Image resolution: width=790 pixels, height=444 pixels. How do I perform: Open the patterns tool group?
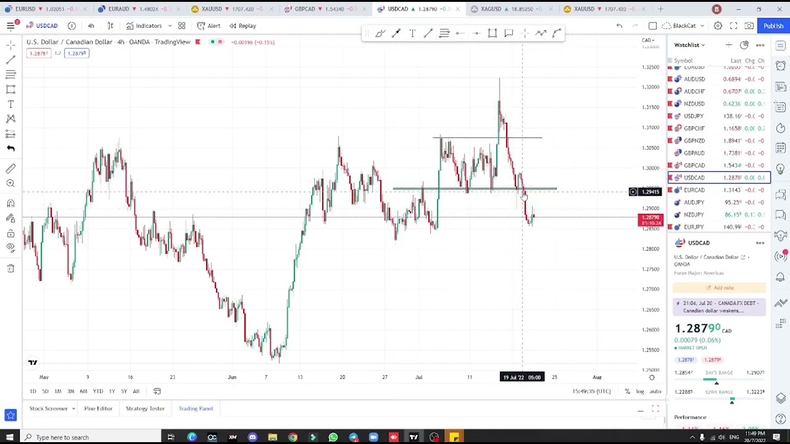point(10,119)
